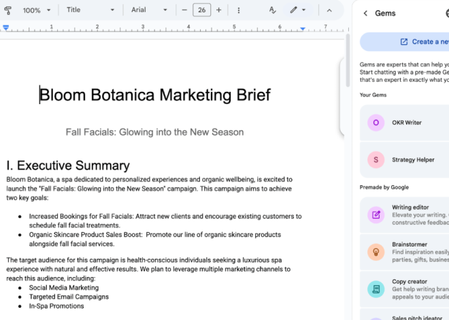
Task: Open the Arial font dropdown
Action: (x=149, y=10)
